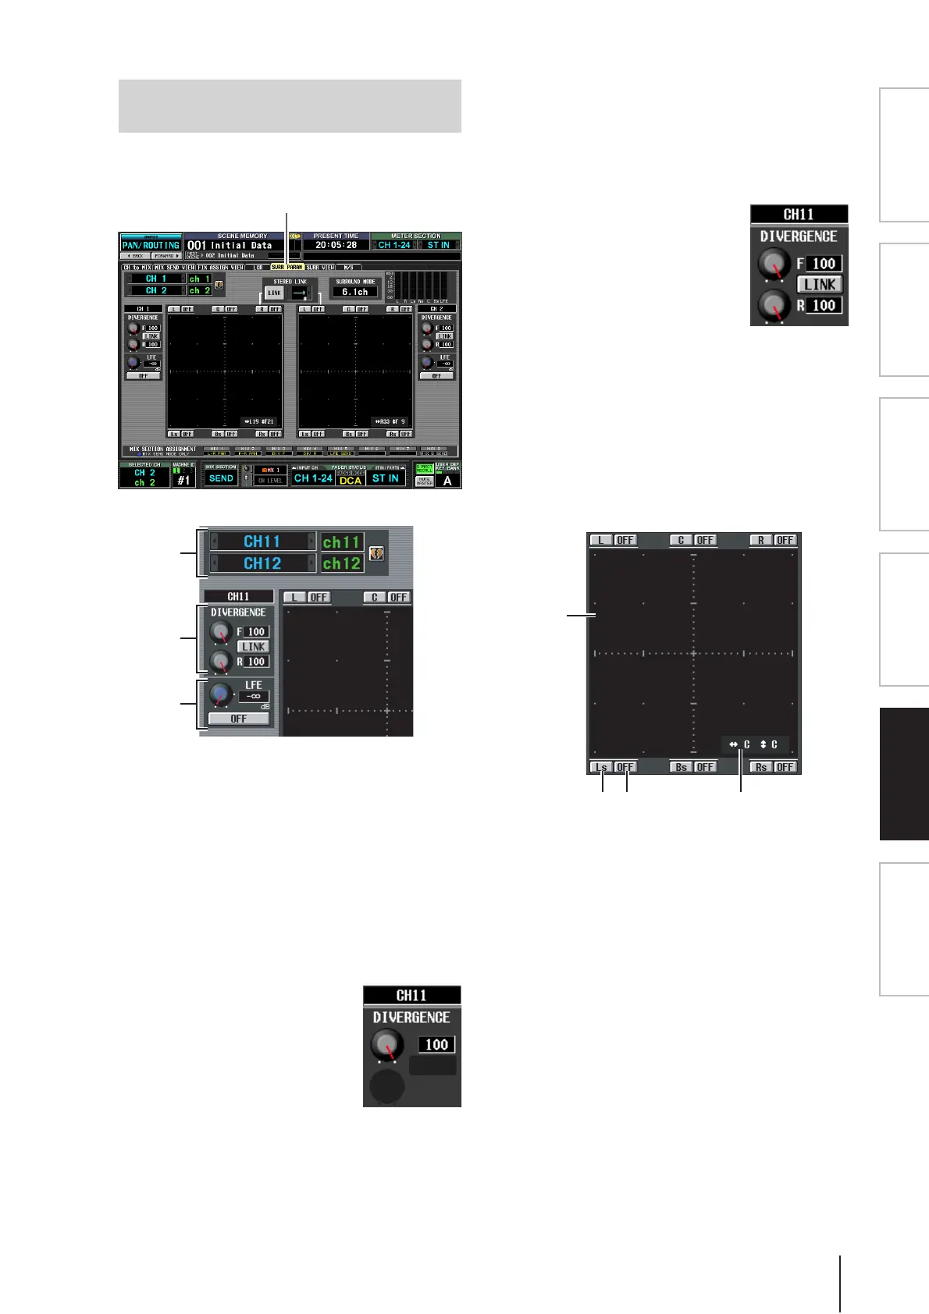Select ST IN in the METER SECTION
Viewport: 929px width, 1314px height.
click(x=439, y=245)
